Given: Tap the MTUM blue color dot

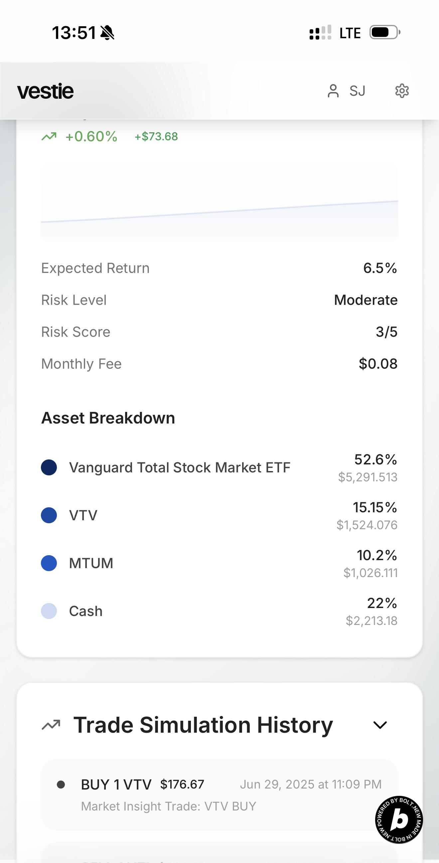Looking at the screenshot, I should tap(49, 563).
